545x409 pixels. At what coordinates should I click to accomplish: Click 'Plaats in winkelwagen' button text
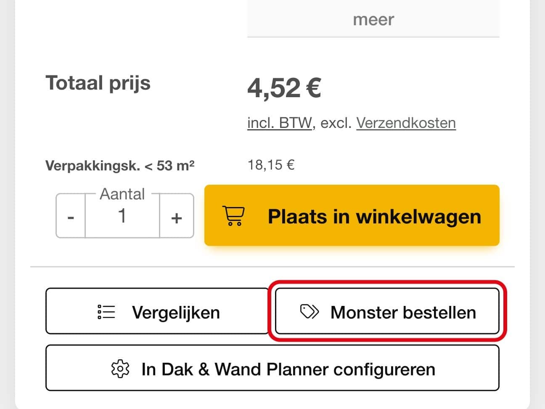point(374,216)
